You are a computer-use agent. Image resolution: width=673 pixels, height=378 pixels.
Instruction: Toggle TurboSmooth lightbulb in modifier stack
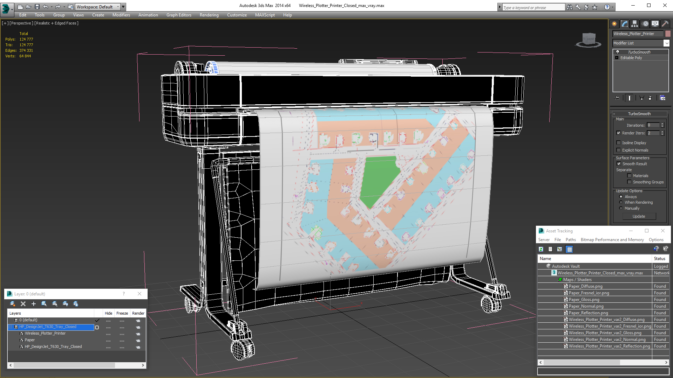click(x=618, y=52)
